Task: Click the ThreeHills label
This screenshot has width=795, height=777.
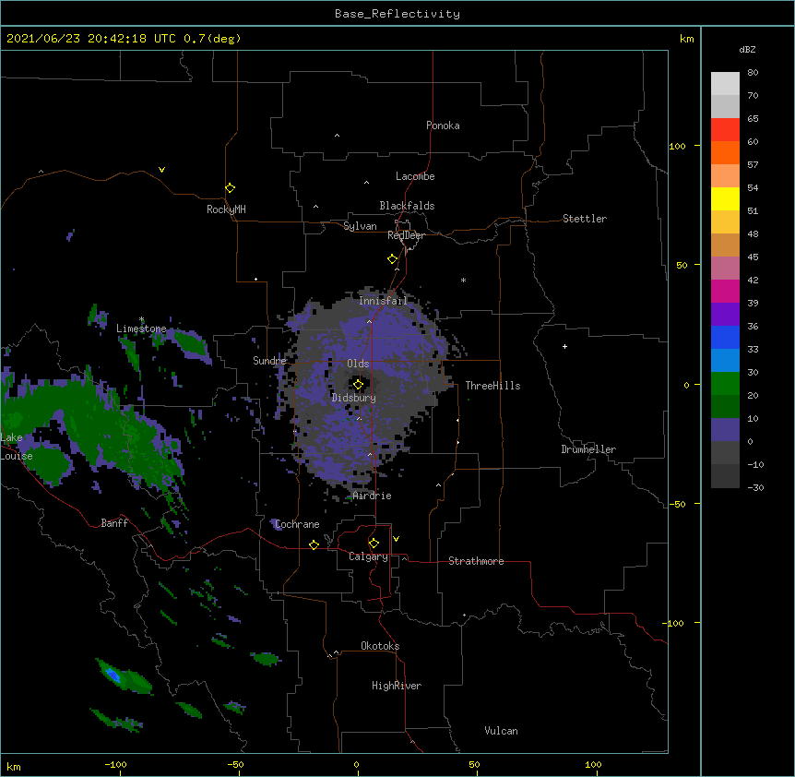Action: 492,386
